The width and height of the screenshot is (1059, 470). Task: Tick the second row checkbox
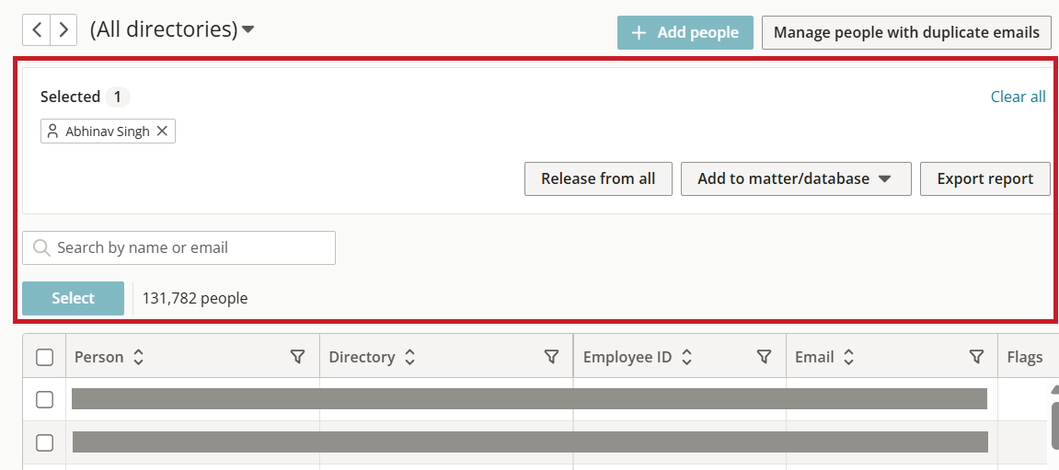point(44,442)
